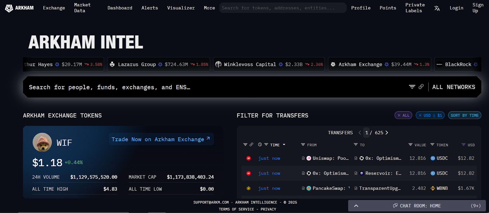Open the VALUE column filter
Image resolution: width=489 pixels, height=213 pixels.
410,145
